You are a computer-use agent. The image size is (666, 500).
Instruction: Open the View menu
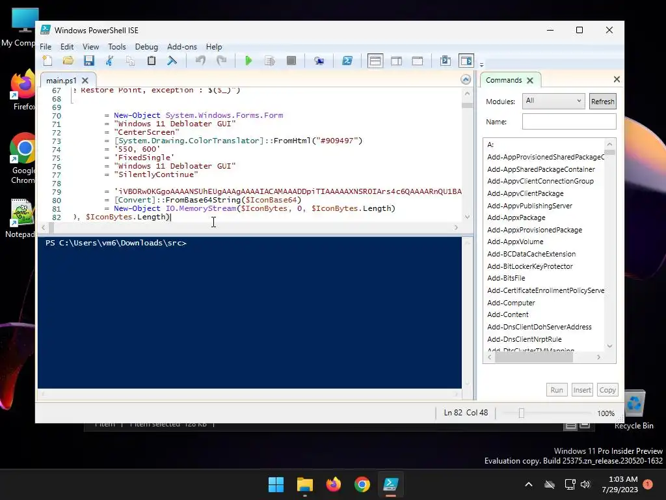click(90, 47)
